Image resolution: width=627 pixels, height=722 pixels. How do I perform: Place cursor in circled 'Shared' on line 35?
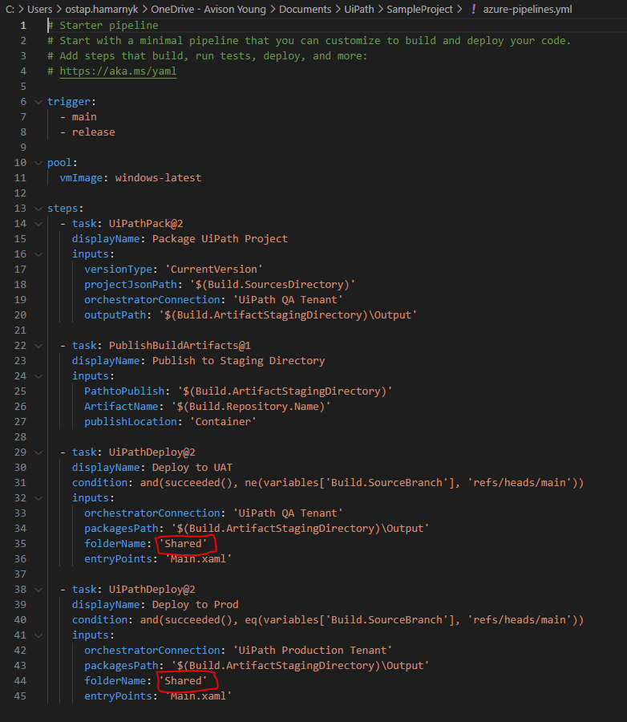(x=184, y=543)
